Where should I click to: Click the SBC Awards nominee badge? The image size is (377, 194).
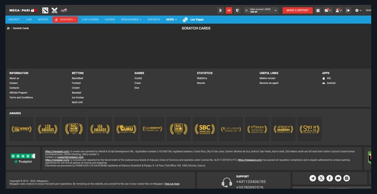[205, 129]
